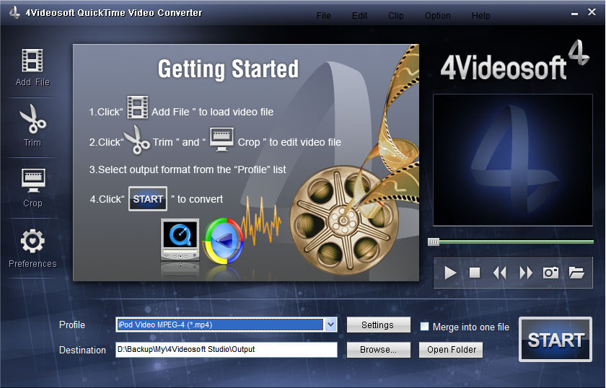
Task: Close the converter window
Action: coord(592,12)
